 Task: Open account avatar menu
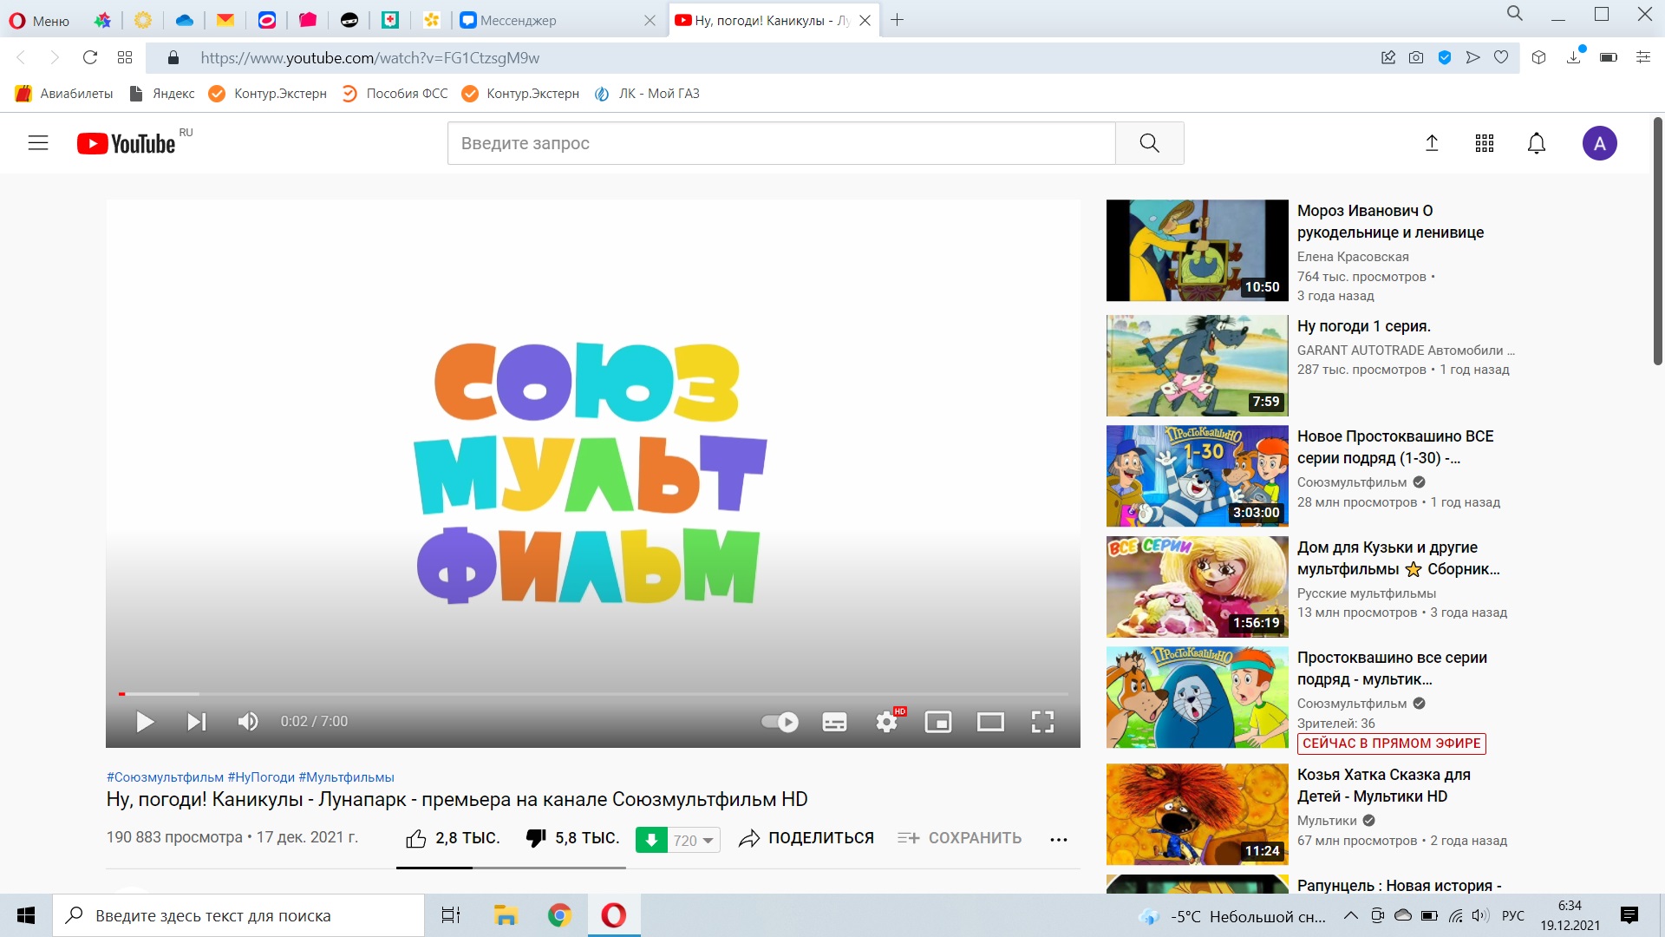1600,143
